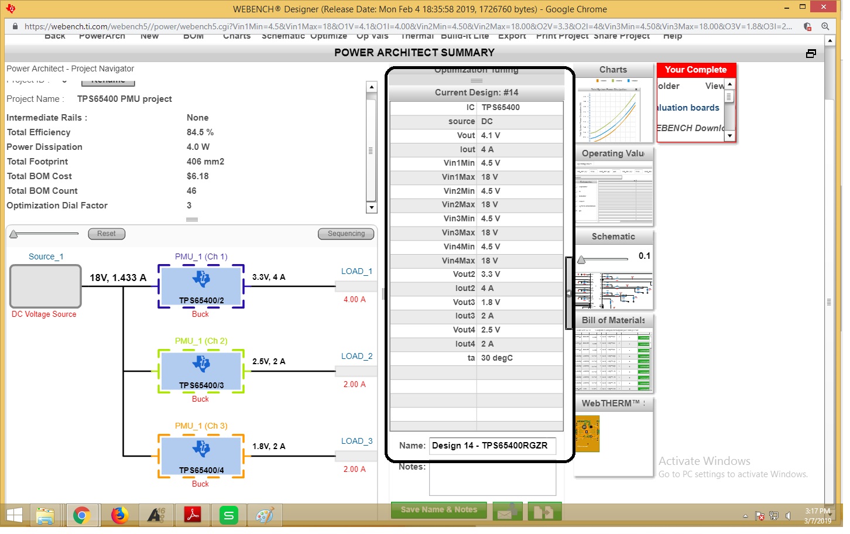850x534 pixels.
Task: Open Paint from the taskbar
Action: pos(265,515)
